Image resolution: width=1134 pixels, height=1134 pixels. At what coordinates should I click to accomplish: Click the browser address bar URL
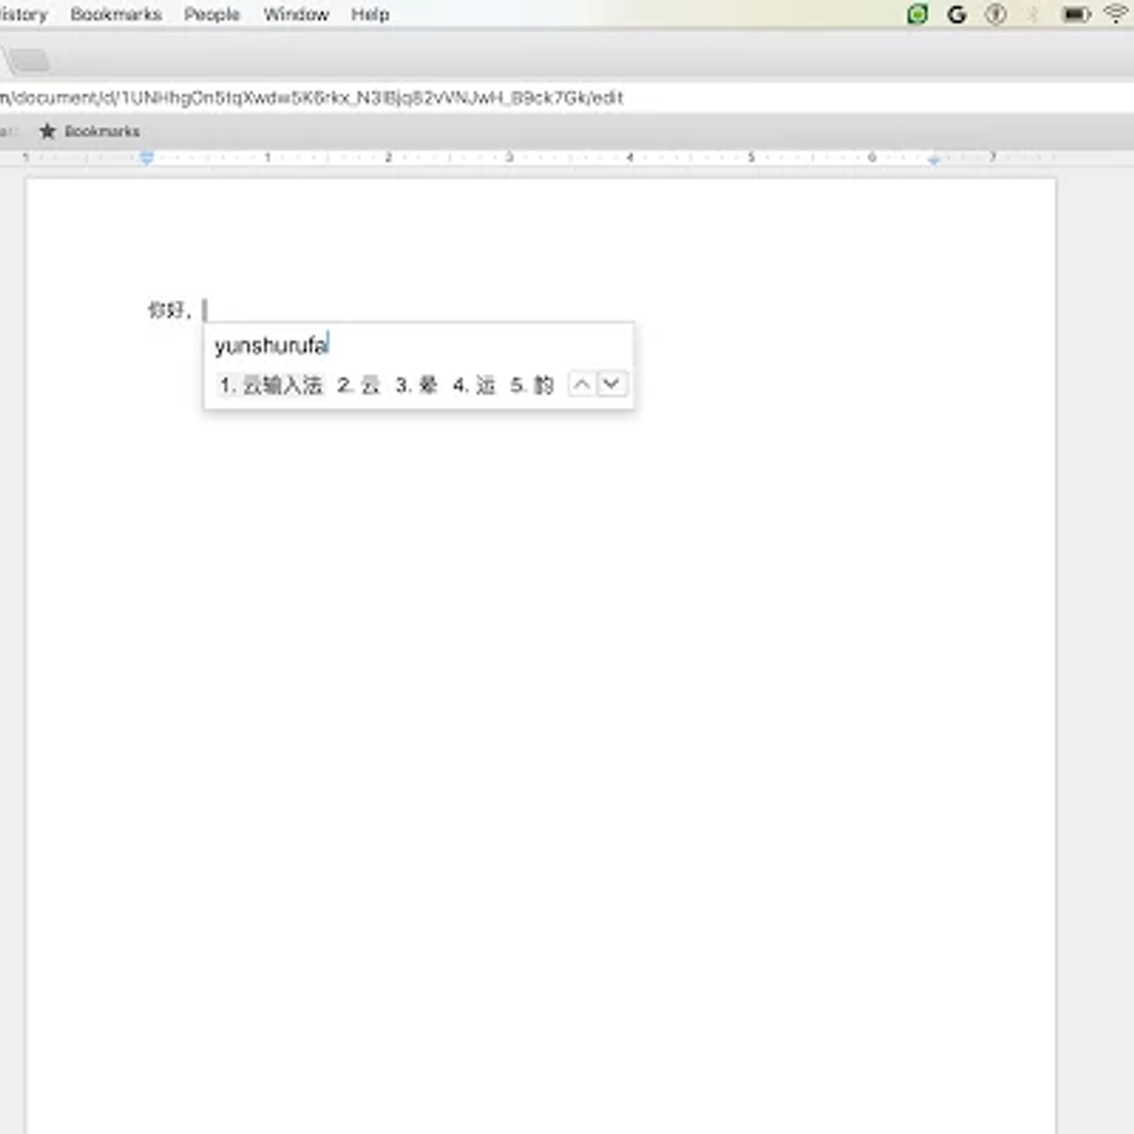(312, 97)
